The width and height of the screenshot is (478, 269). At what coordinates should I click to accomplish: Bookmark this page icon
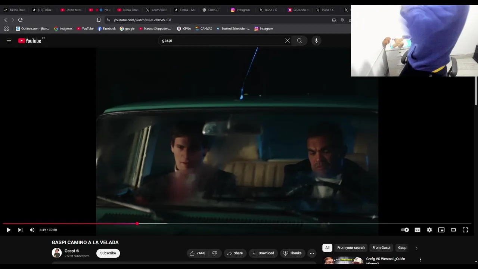(99, 20)
